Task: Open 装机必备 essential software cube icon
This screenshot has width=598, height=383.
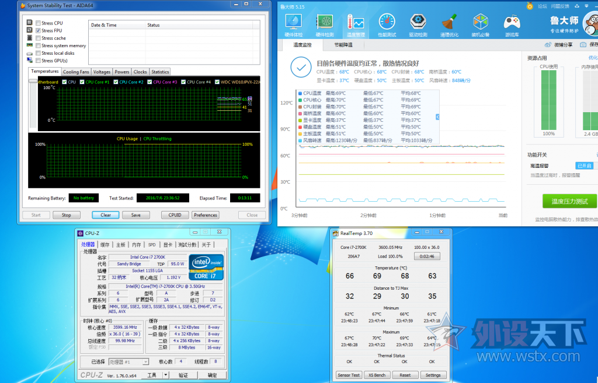Action: 481,26
